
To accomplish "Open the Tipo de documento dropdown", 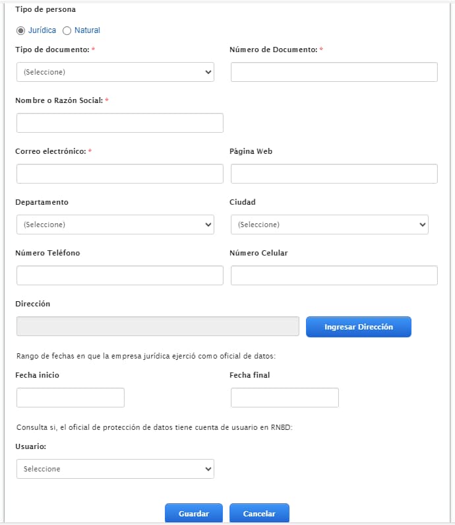I will point(115,72).
